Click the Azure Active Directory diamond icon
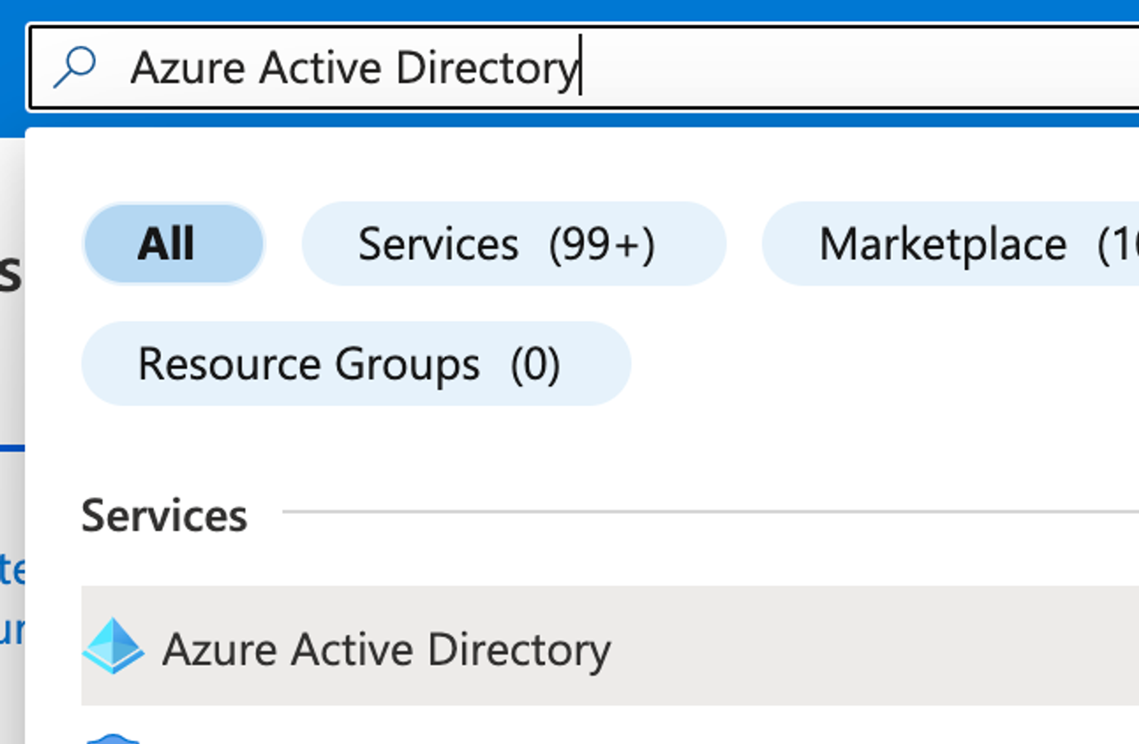Viewport: 1139px width, 744px height. tap(113, 646)
